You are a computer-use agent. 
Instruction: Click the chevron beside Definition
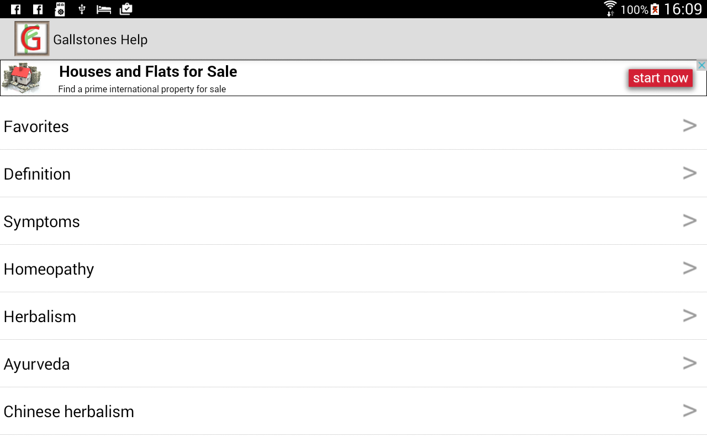point(689,173)
